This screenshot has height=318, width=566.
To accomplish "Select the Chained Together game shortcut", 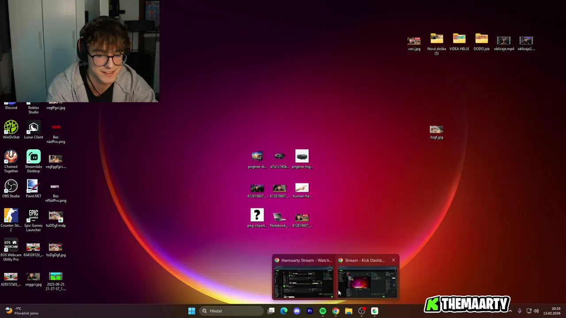I will tap(11, 161).
